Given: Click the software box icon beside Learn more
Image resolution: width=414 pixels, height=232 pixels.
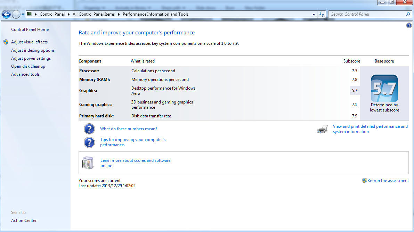Looking at the screenshot, I should pyautogui.click(x=88, y=163).
